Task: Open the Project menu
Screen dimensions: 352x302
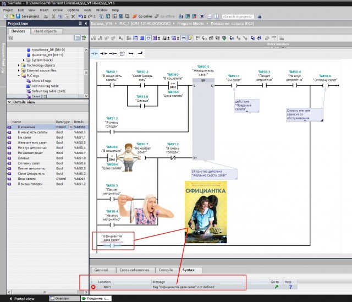Action: 8,10
